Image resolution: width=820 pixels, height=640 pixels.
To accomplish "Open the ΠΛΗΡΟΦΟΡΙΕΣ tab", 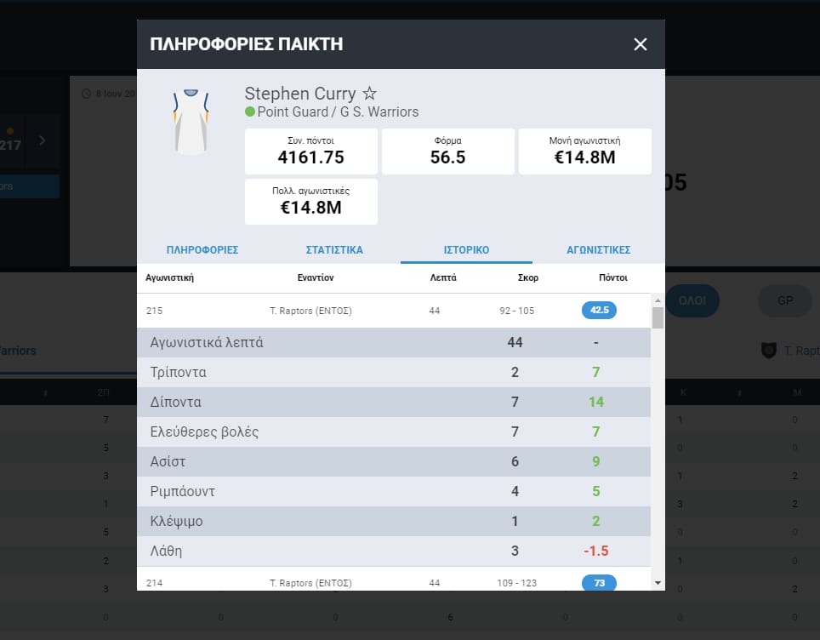I will pos(202,250).
